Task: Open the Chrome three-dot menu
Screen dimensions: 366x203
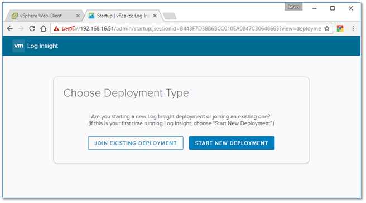Action: coord(353,28)
